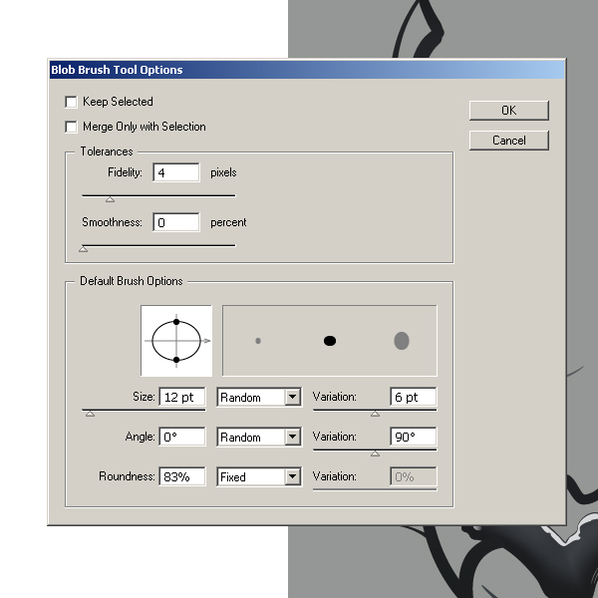Viewport: 598px width, 598px height.
Task: Click the Size Variation 6 pt field
Action: (414, 397)
